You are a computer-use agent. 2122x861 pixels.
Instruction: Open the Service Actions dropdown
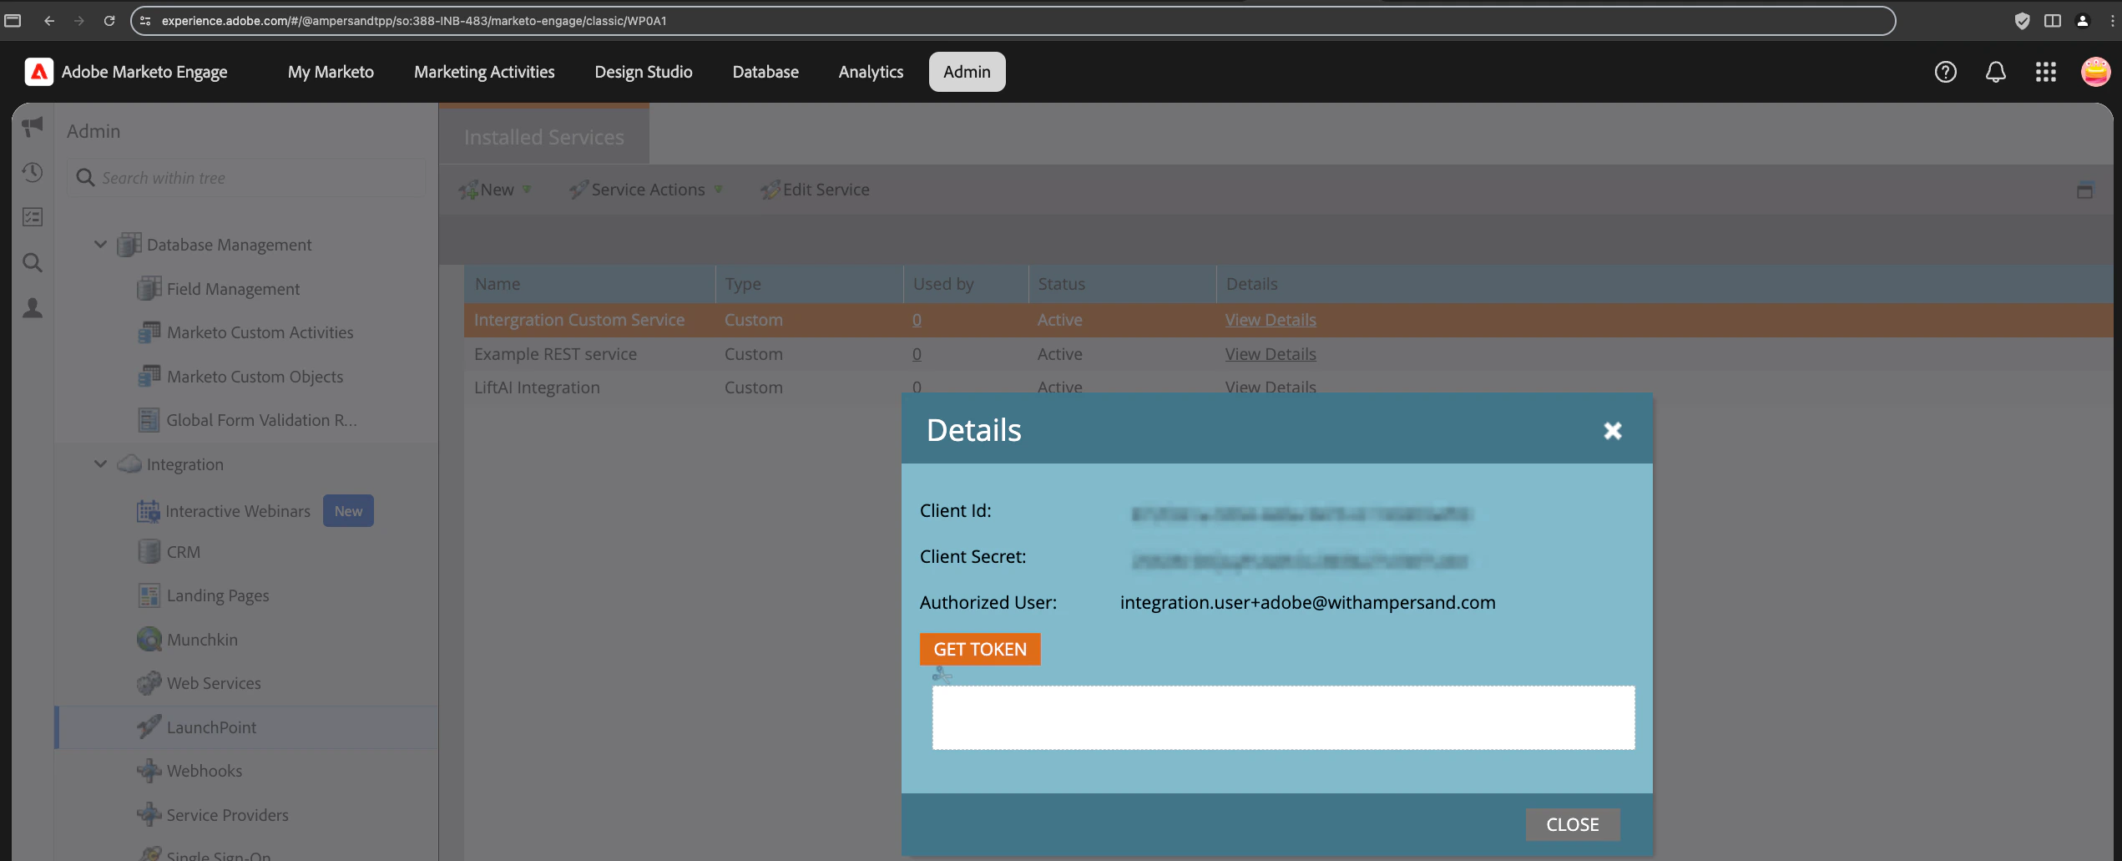pyautogui.click(x=646, y=190)
